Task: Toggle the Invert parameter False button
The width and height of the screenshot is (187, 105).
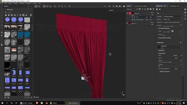Action: pyautogui.click(x=176, y=58)
